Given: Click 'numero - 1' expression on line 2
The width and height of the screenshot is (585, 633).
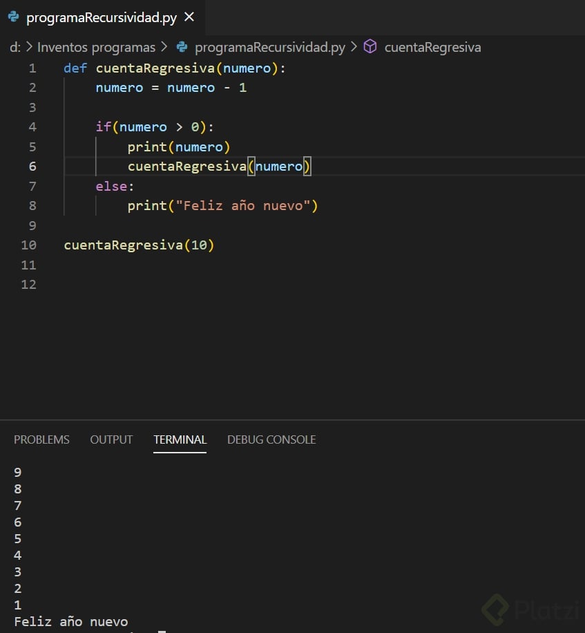Looking at the screenshot, I should coord(207,88).
